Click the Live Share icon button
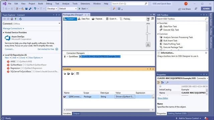 (184, 9)
